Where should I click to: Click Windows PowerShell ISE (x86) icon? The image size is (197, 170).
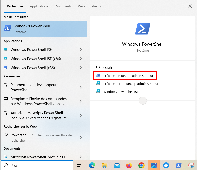[x=6, y=59]
